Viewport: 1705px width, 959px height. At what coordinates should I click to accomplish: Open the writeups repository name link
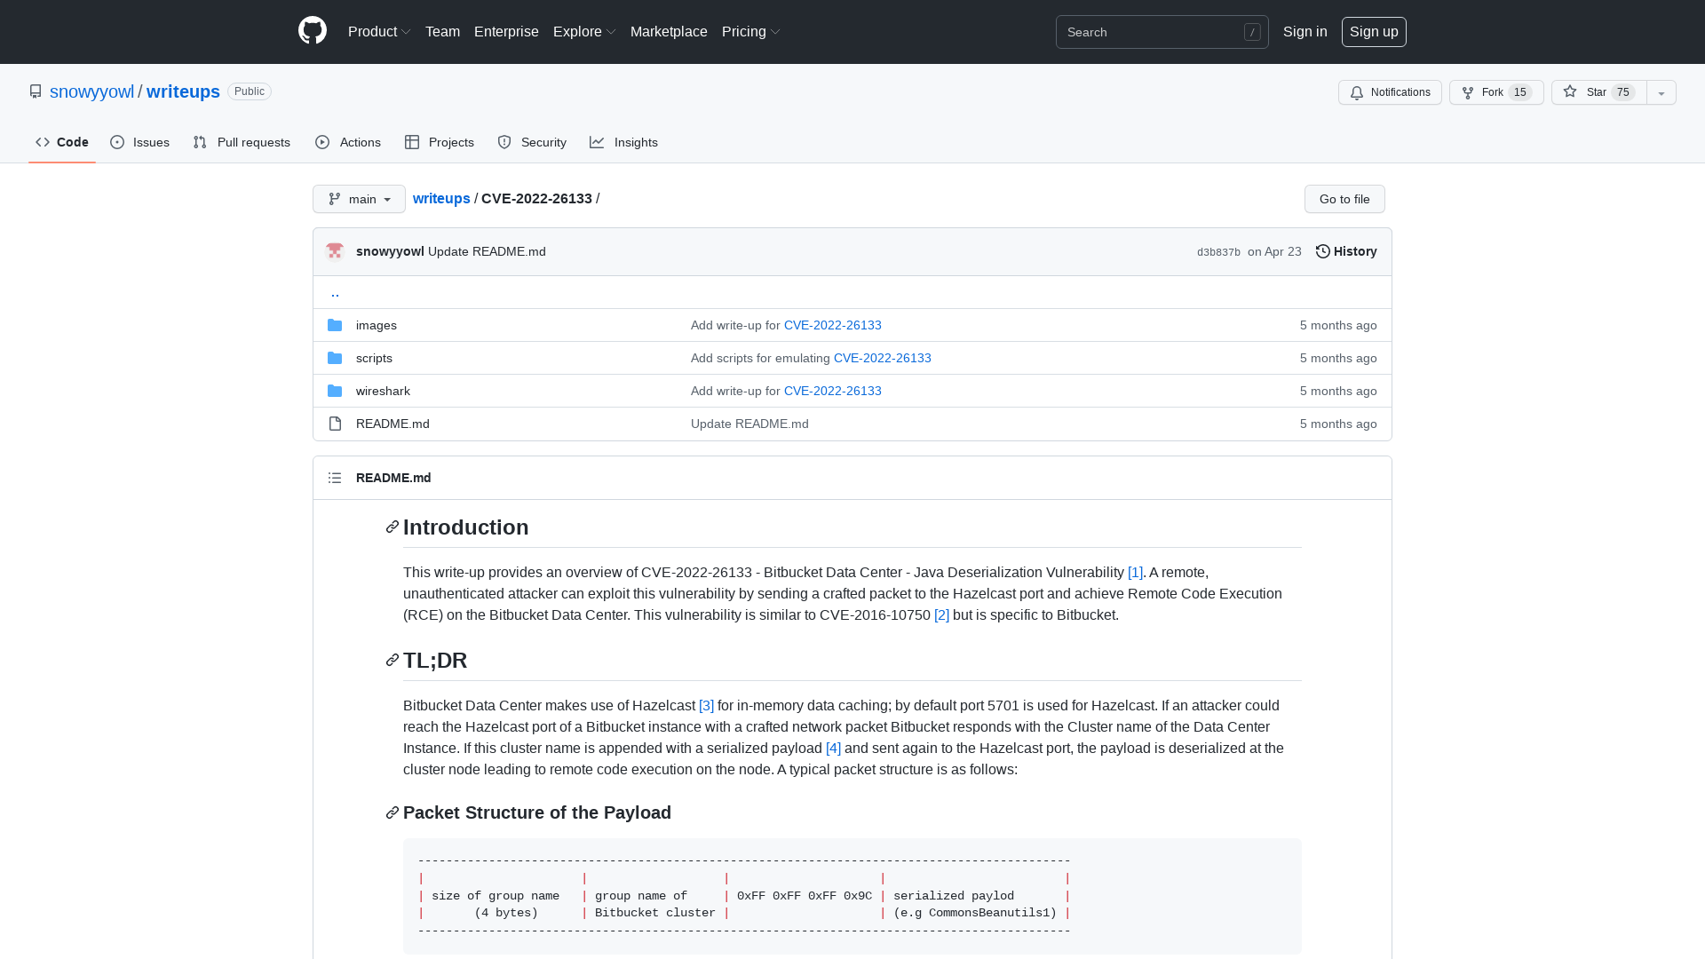[x=183, y=91]
